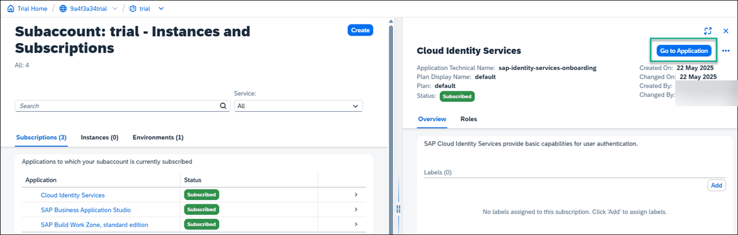Switch to the Instances (0) tab
738x235 pixels.
click(100, 137)
